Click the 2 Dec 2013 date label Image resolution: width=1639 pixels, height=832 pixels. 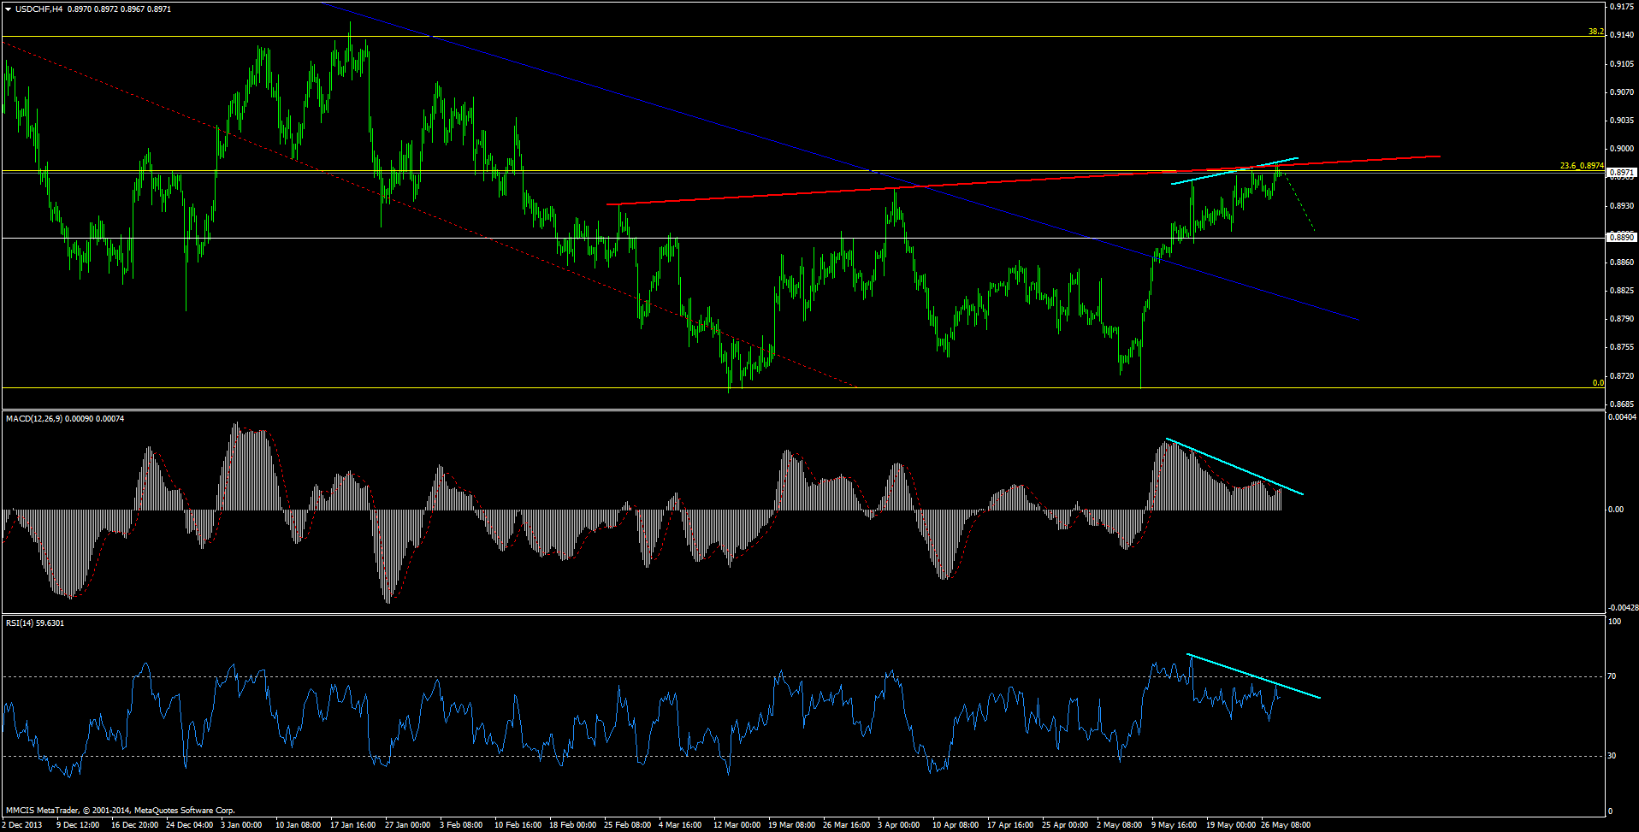tap(21, 825)
